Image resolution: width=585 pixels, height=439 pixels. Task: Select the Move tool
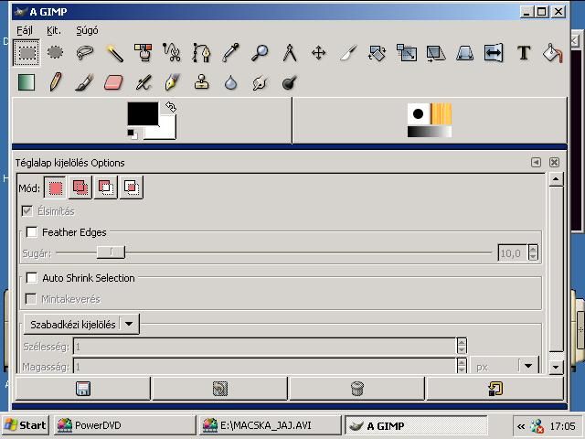pyautogui.click(x=318, y=53)
